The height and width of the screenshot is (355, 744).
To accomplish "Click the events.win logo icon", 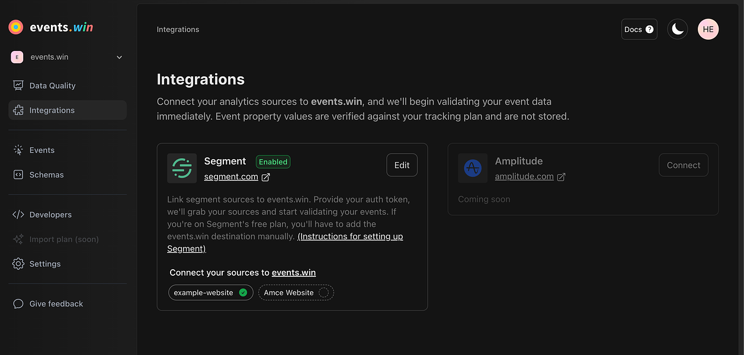I will pyautogui.click(x=16, y=27).
